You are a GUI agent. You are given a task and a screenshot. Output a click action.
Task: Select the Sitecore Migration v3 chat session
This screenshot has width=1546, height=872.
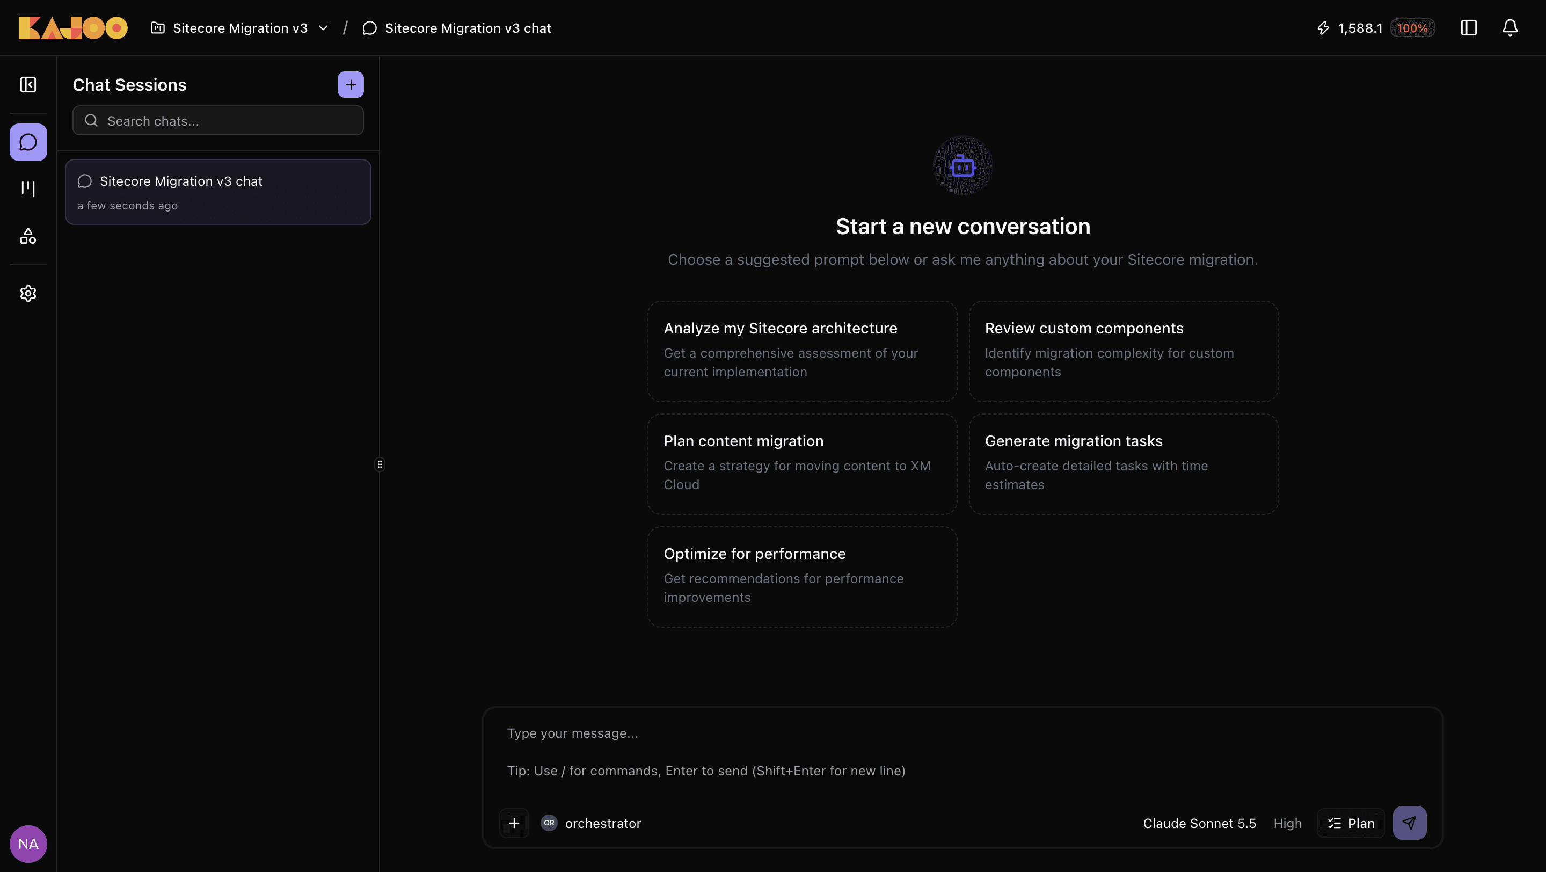pos(218,192)
